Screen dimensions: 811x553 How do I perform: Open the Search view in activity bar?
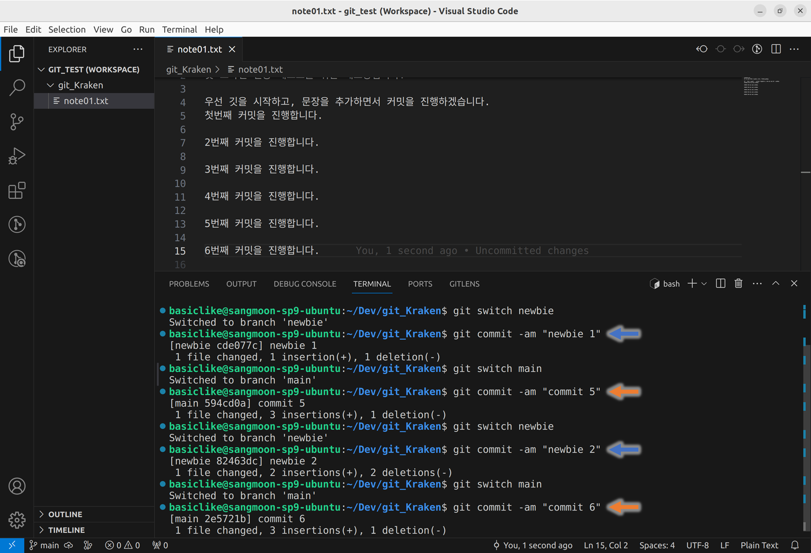17,87
